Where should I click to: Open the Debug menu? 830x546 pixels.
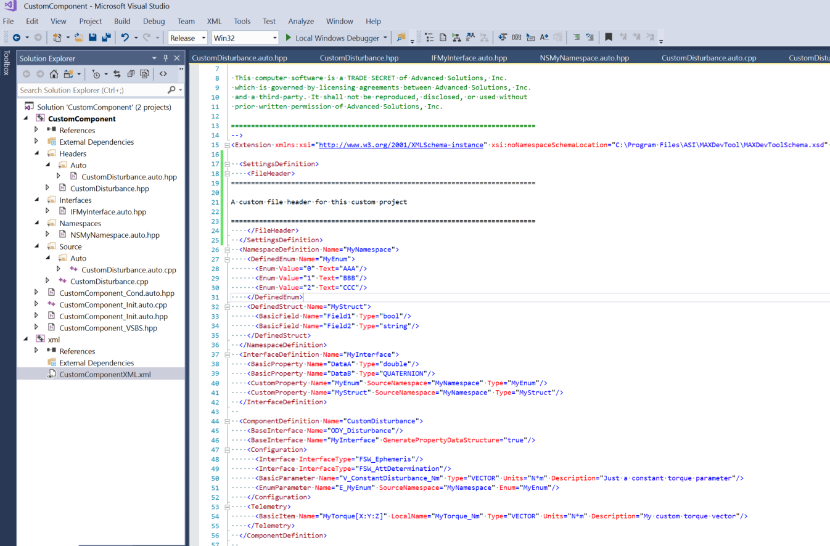(154, 21)
